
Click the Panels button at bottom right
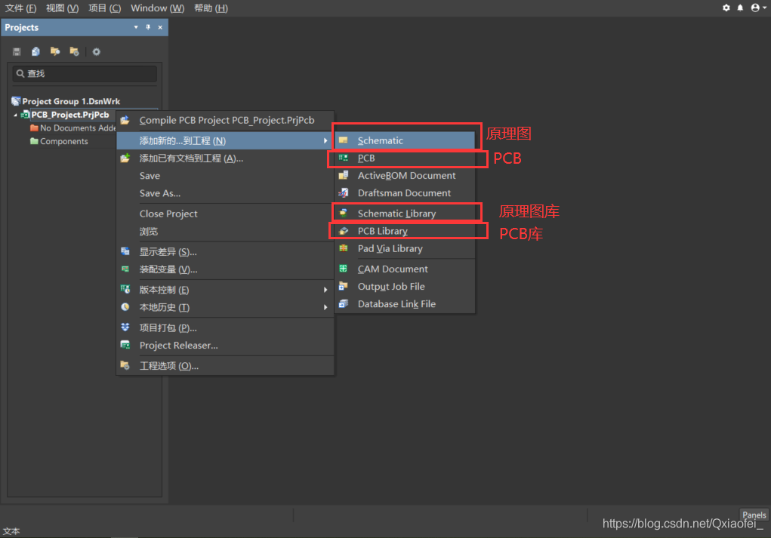click(754, 515)
